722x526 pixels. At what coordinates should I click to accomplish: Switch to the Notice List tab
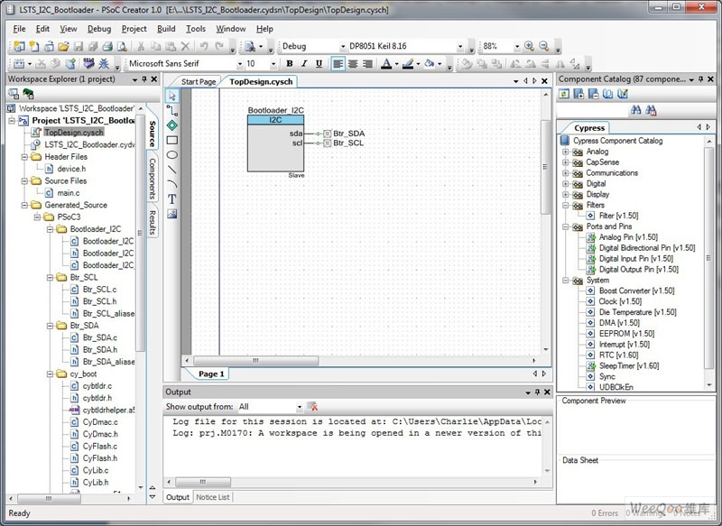click(x=213, y=497)
